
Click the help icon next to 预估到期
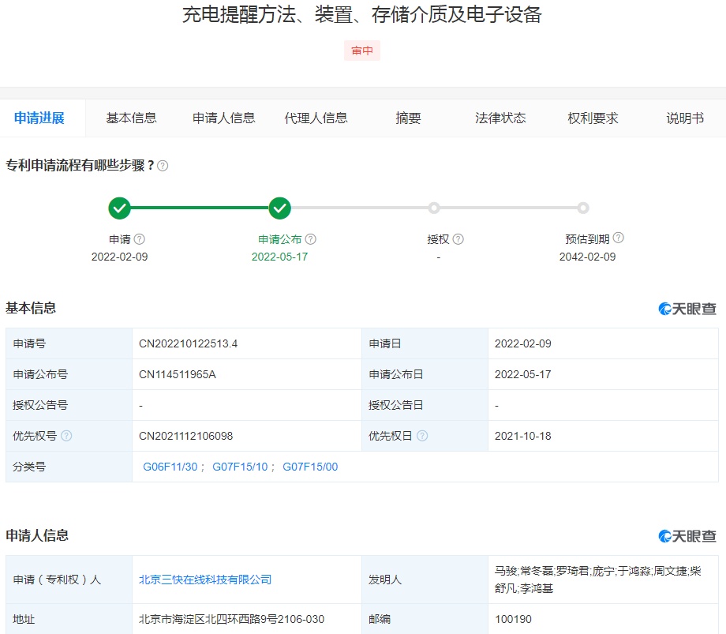(618, 238)
